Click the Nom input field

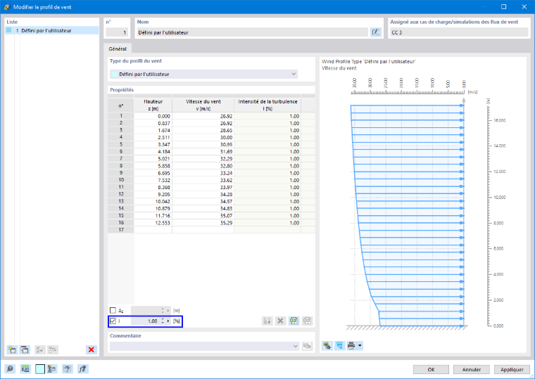253,32
